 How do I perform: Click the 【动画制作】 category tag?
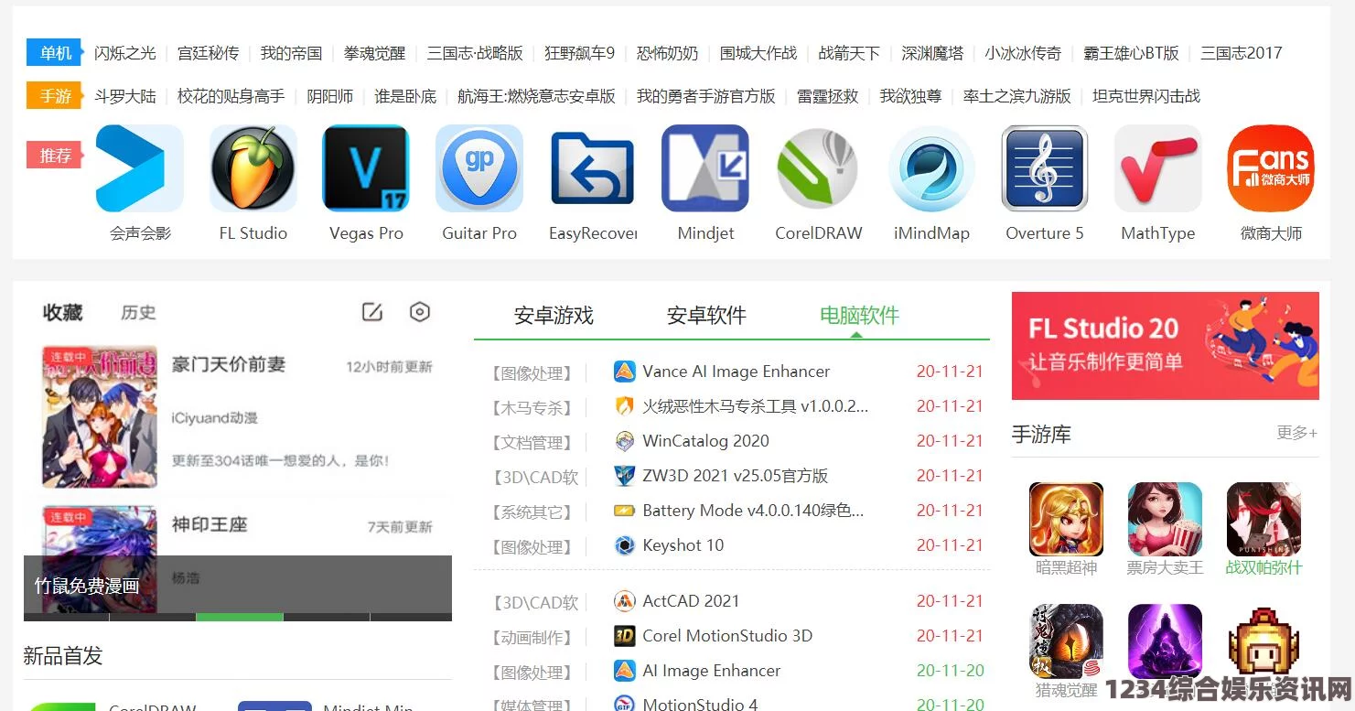(x=532, y=638)
